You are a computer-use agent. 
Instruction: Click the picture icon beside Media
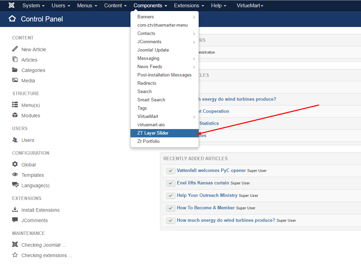15,80
